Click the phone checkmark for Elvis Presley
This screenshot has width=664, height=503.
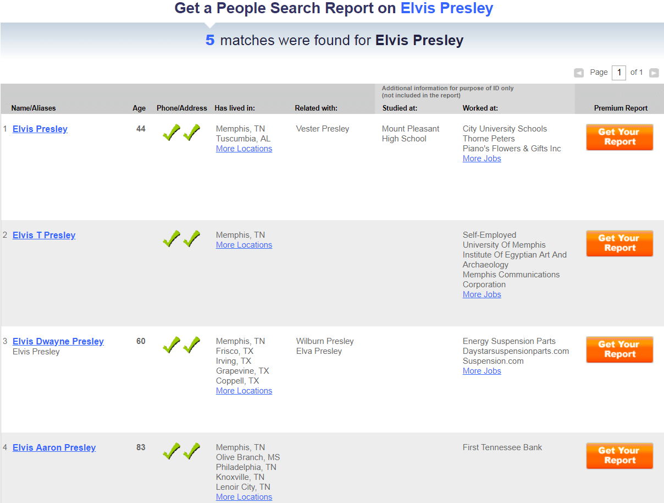click(171, 132)
